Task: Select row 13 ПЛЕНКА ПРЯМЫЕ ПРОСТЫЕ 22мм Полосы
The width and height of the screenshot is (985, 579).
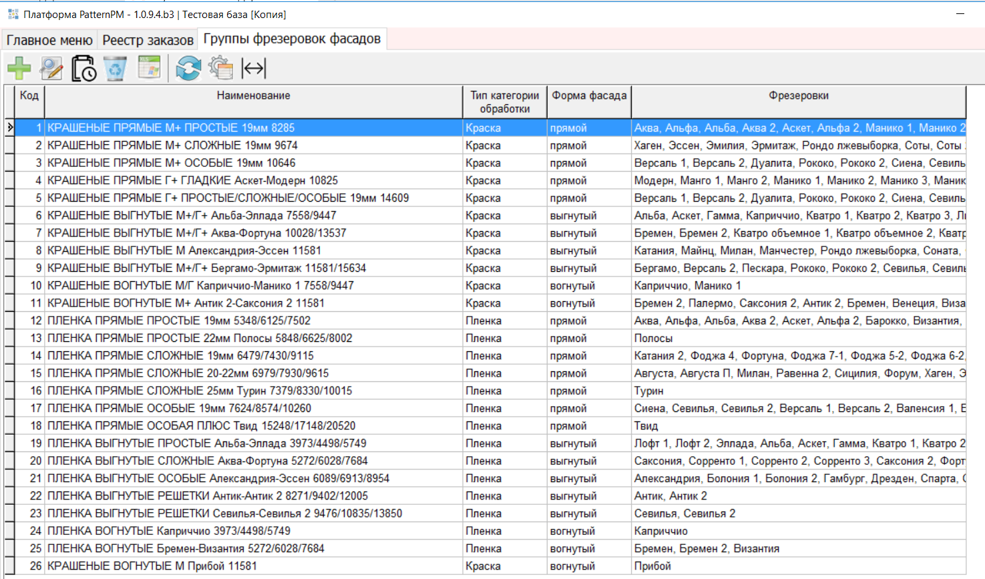Action: (200, 338)
